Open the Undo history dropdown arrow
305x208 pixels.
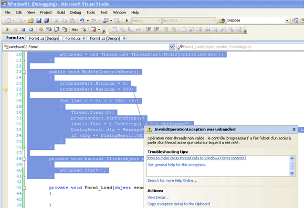point(88,20)
